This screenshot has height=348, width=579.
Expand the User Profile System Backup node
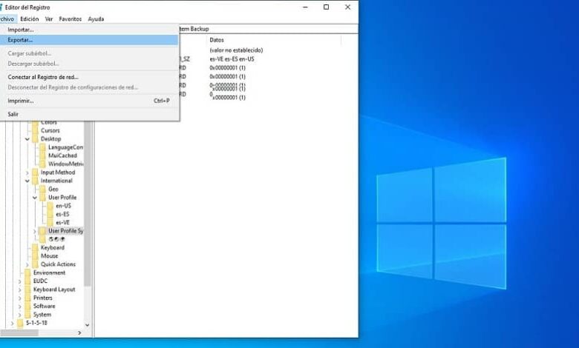(35, 231)
